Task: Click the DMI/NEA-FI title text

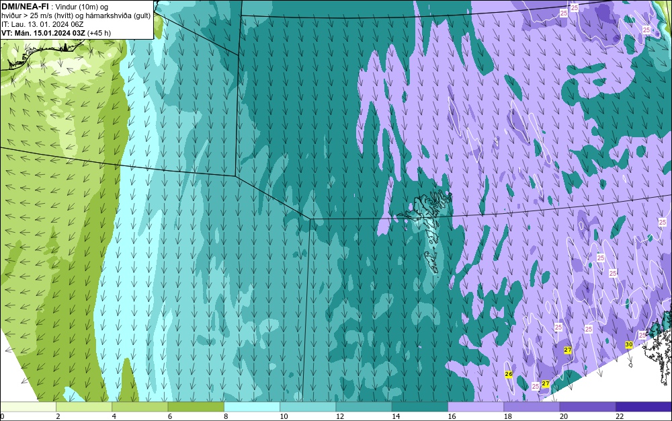Action: [x=25, y=7]
